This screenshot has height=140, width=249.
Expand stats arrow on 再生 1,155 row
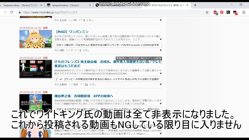(161, 20)
